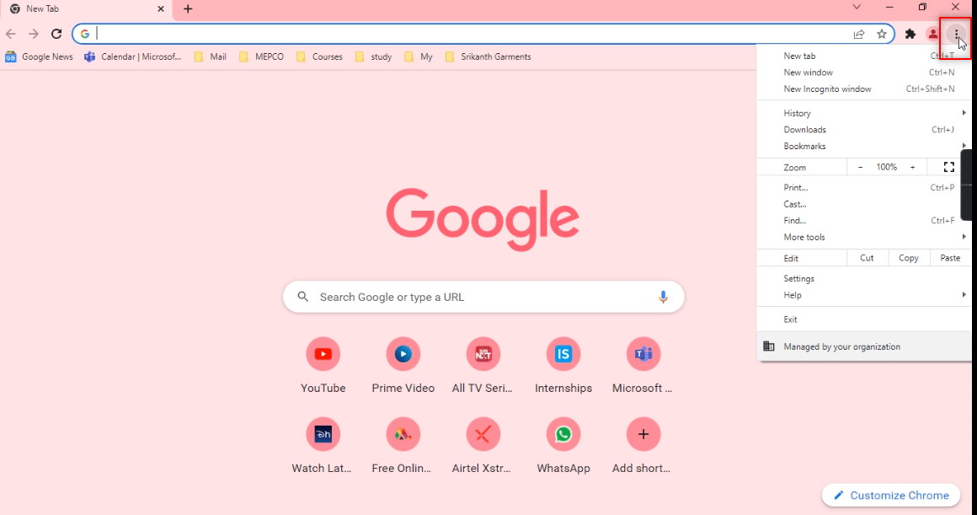This screenshot has width=977, height=515.
Task: Expand the MEPCO bookmark folder
Action: pyautogui.click(x=262, y=56)
